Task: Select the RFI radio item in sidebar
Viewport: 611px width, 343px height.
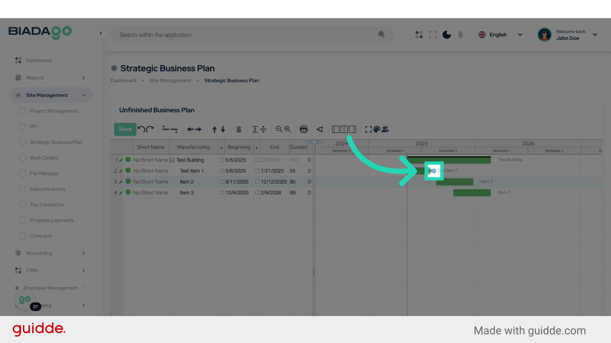Action: click(x=23, y=126)
